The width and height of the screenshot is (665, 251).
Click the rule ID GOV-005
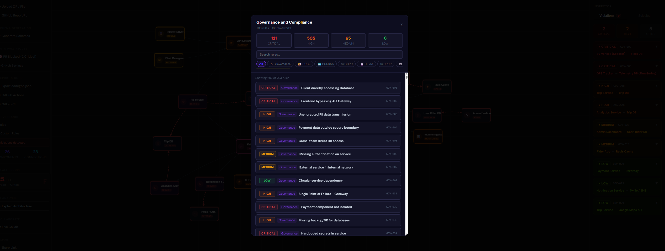[x=392, y=141]
